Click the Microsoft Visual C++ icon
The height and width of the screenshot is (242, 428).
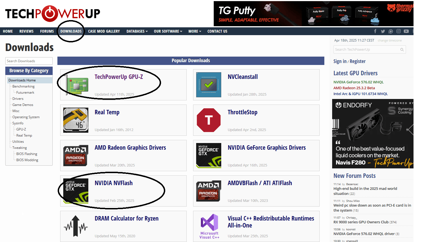(209, 226)
